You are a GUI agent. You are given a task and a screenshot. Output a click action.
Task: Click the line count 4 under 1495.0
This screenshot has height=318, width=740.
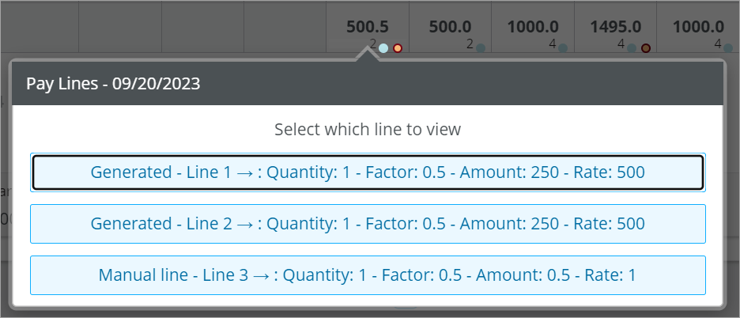click(x=621, y=44)
